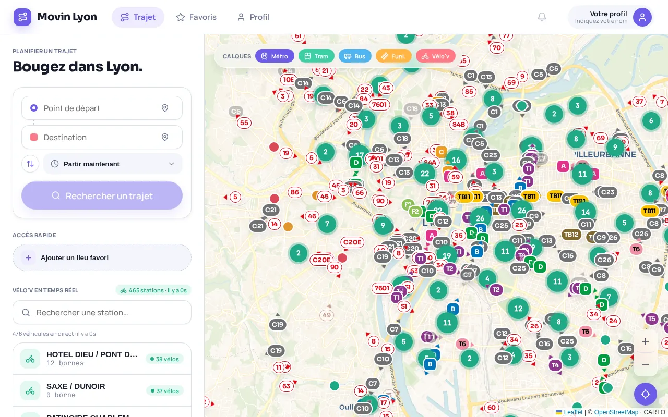Select the TB12 trolleybus marker
668x417 pixels.
point(571,234)
